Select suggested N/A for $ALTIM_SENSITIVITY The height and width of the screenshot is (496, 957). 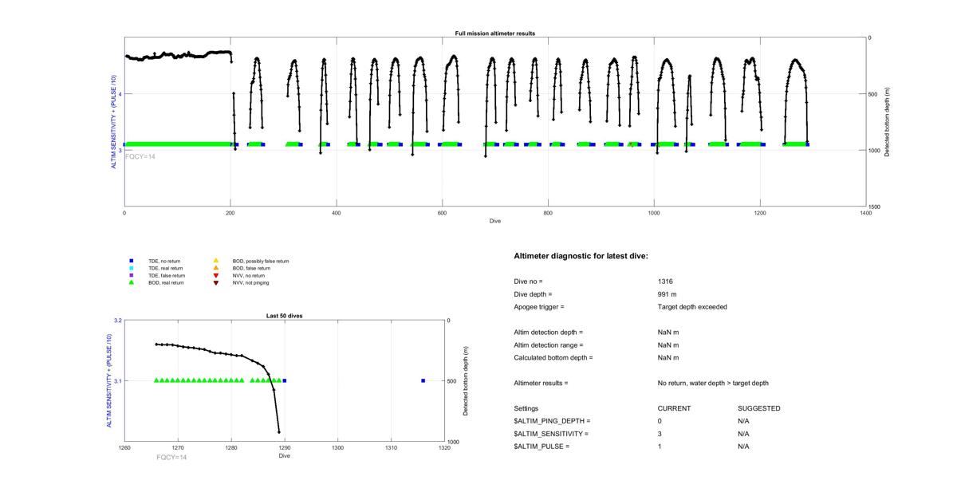[743, 434]
